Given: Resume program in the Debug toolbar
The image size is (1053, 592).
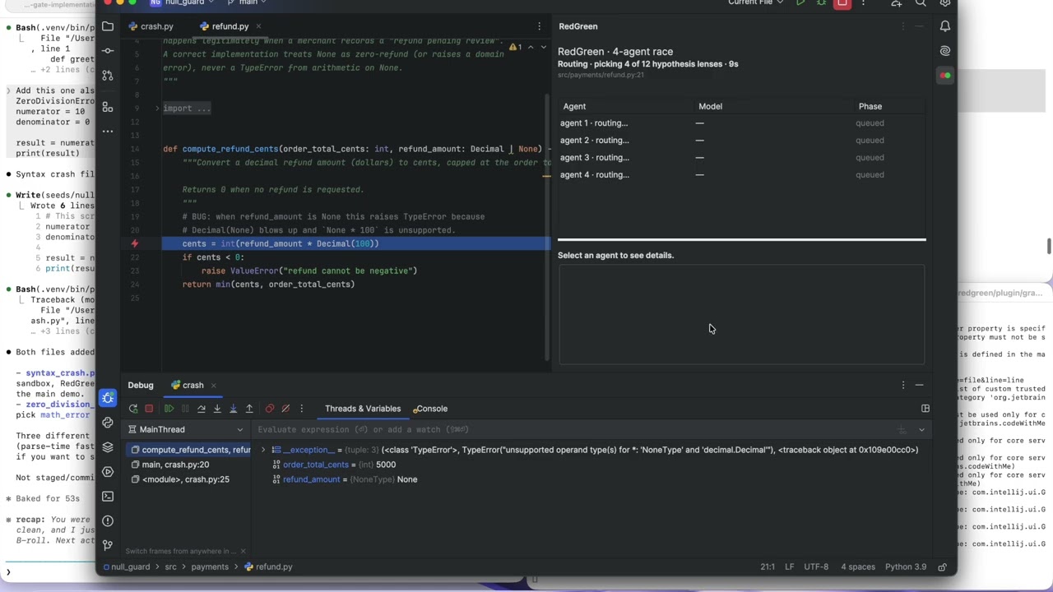Looking at the screenshot, I should coord(169,409).
